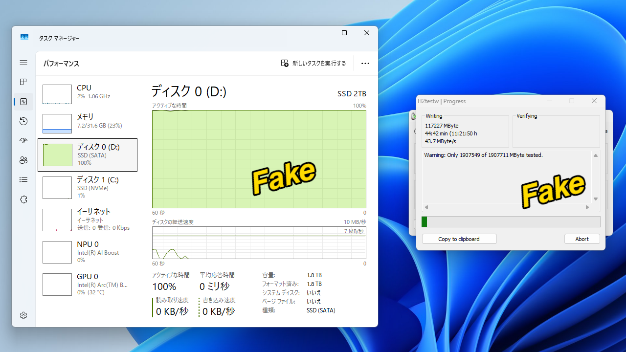
Task: Open the Processes page icon in sidebar
Action: pos(23,82)
